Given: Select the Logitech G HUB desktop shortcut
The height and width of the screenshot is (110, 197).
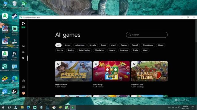Looking at the screenshot, I should [x=14, y=93].
